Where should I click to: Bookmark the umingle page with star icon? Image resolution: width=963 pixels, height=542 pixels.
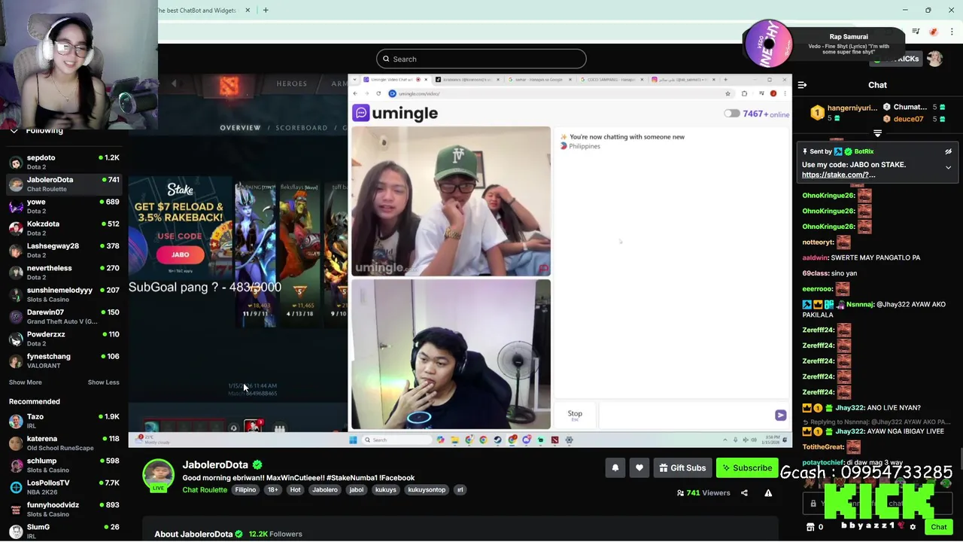click(728, 93)
